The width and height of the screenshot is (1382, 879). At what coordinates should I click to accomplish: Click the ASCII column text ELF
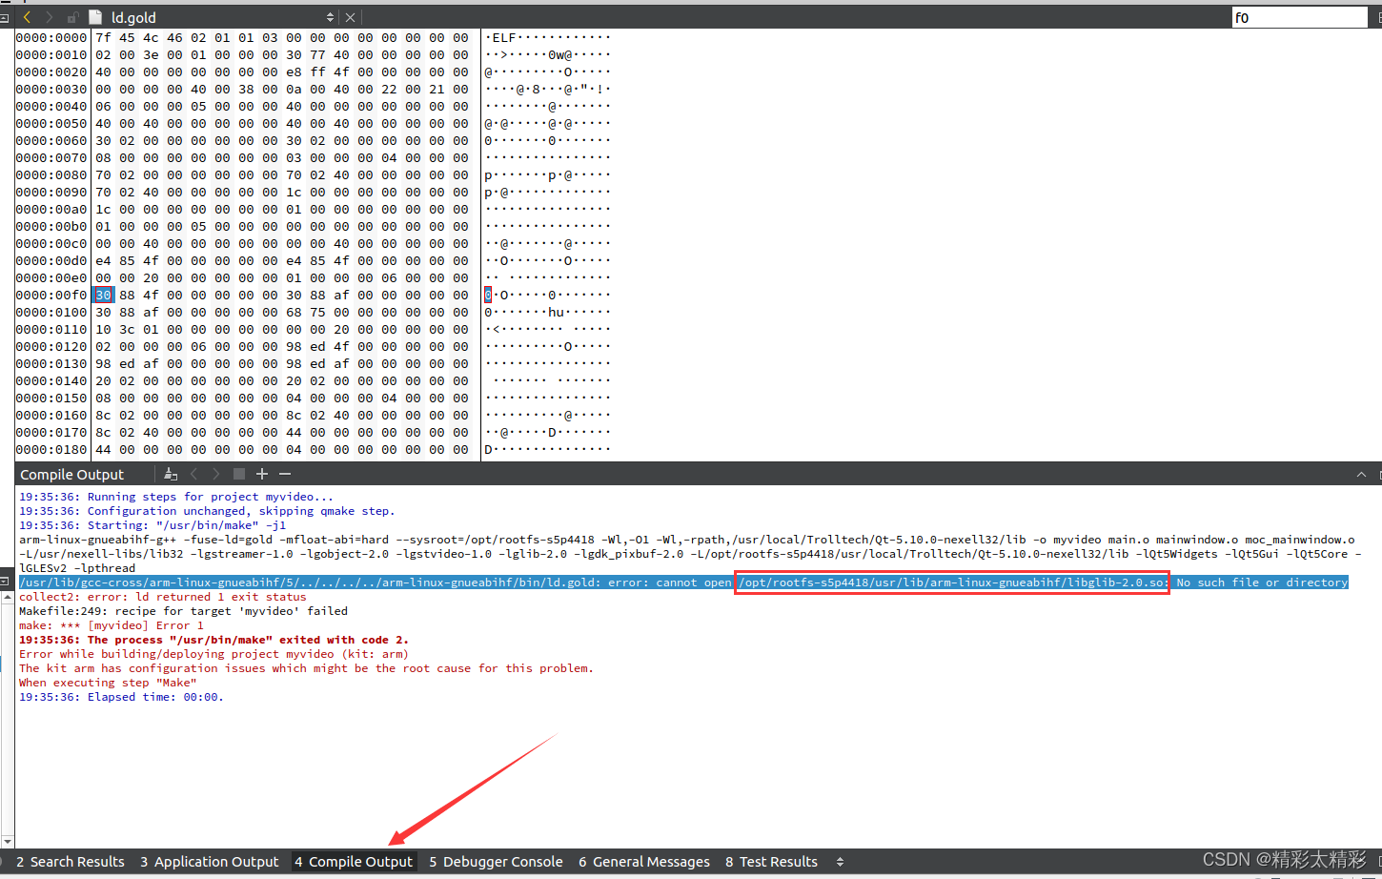coord(503,37)
